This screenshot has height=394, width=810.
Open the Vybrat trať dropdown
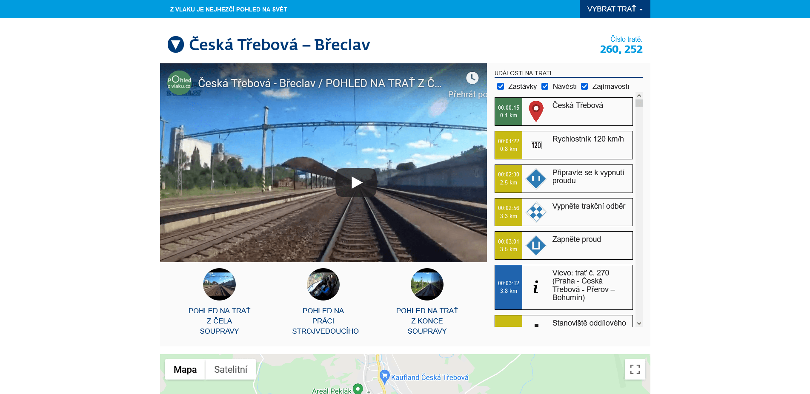point(615,9)
